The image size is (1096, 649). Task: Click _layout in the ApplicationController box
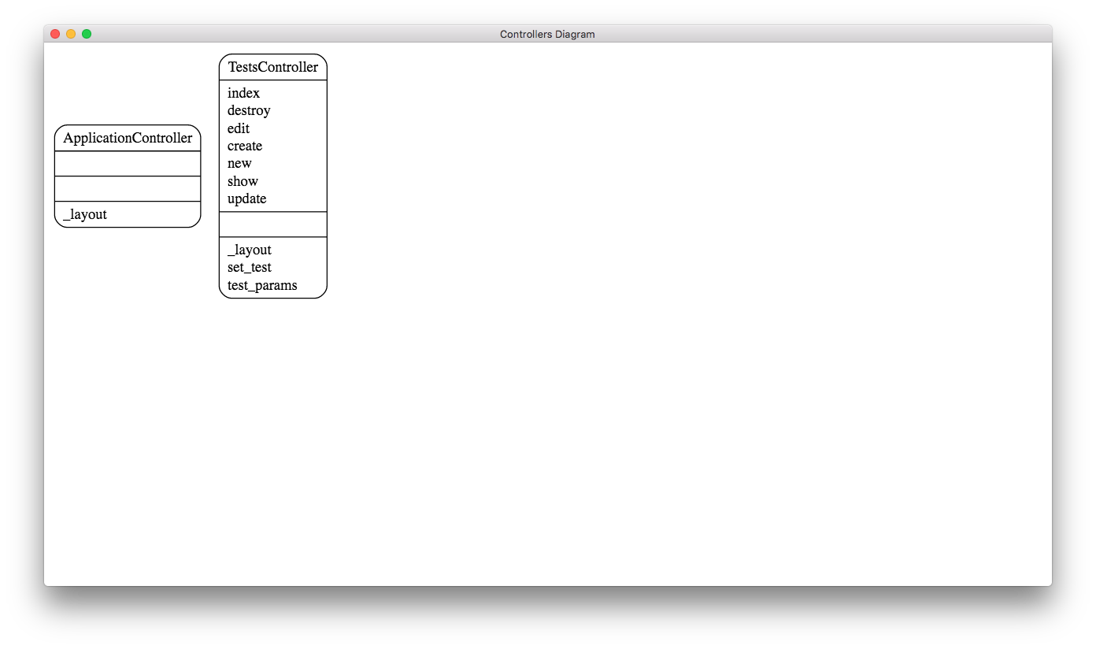coord(85,214)
